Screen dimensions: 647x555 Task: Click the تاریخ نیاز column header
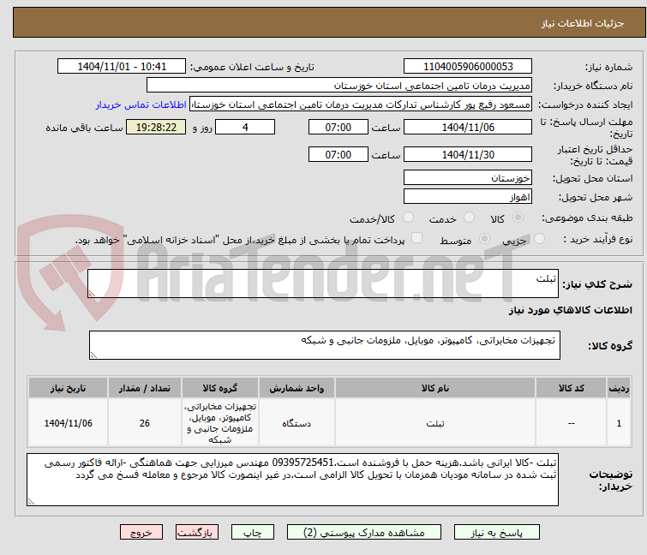68,388
